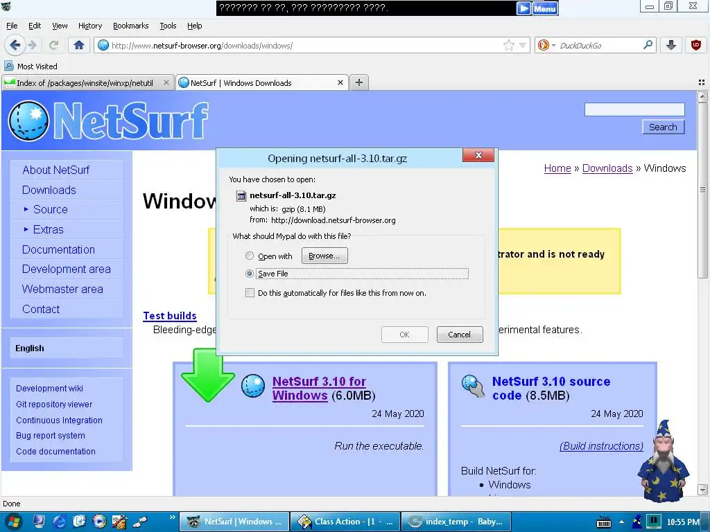The height and width of the screenshot is (532, 710).
Task: Open Downloads in the sidebar
Action: pos(49,190)
